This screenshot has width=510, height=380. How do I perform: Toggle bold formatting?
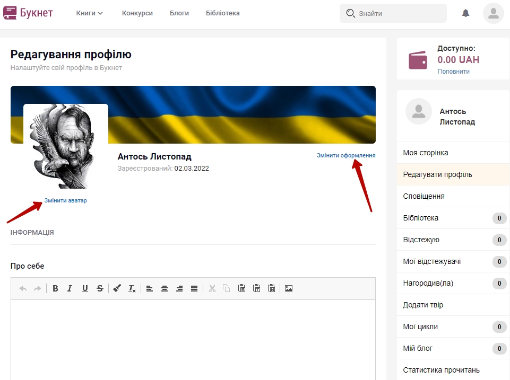(55, 288)
